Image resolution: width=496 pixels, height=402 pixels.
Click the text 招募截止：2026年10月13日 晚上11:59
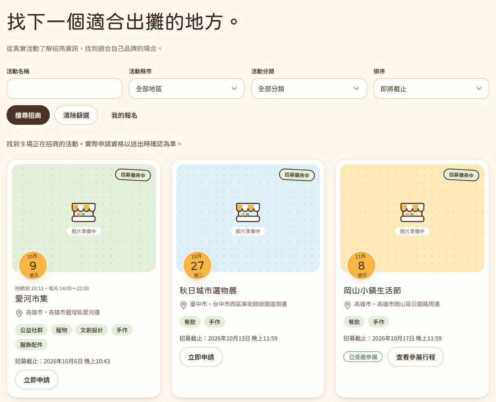pyautogui.click(x=228, y=338)
